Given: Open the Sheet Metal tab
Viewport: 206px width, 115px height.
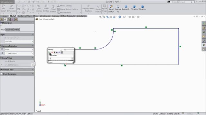Looking at the screenshot, I should (x=33, y=16).
